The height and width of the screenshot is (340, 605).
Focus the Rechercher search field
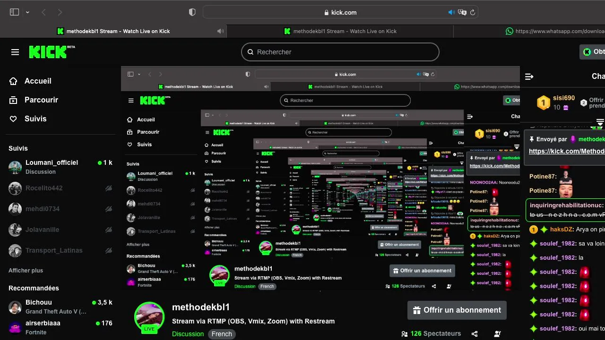tap(340, 52)
